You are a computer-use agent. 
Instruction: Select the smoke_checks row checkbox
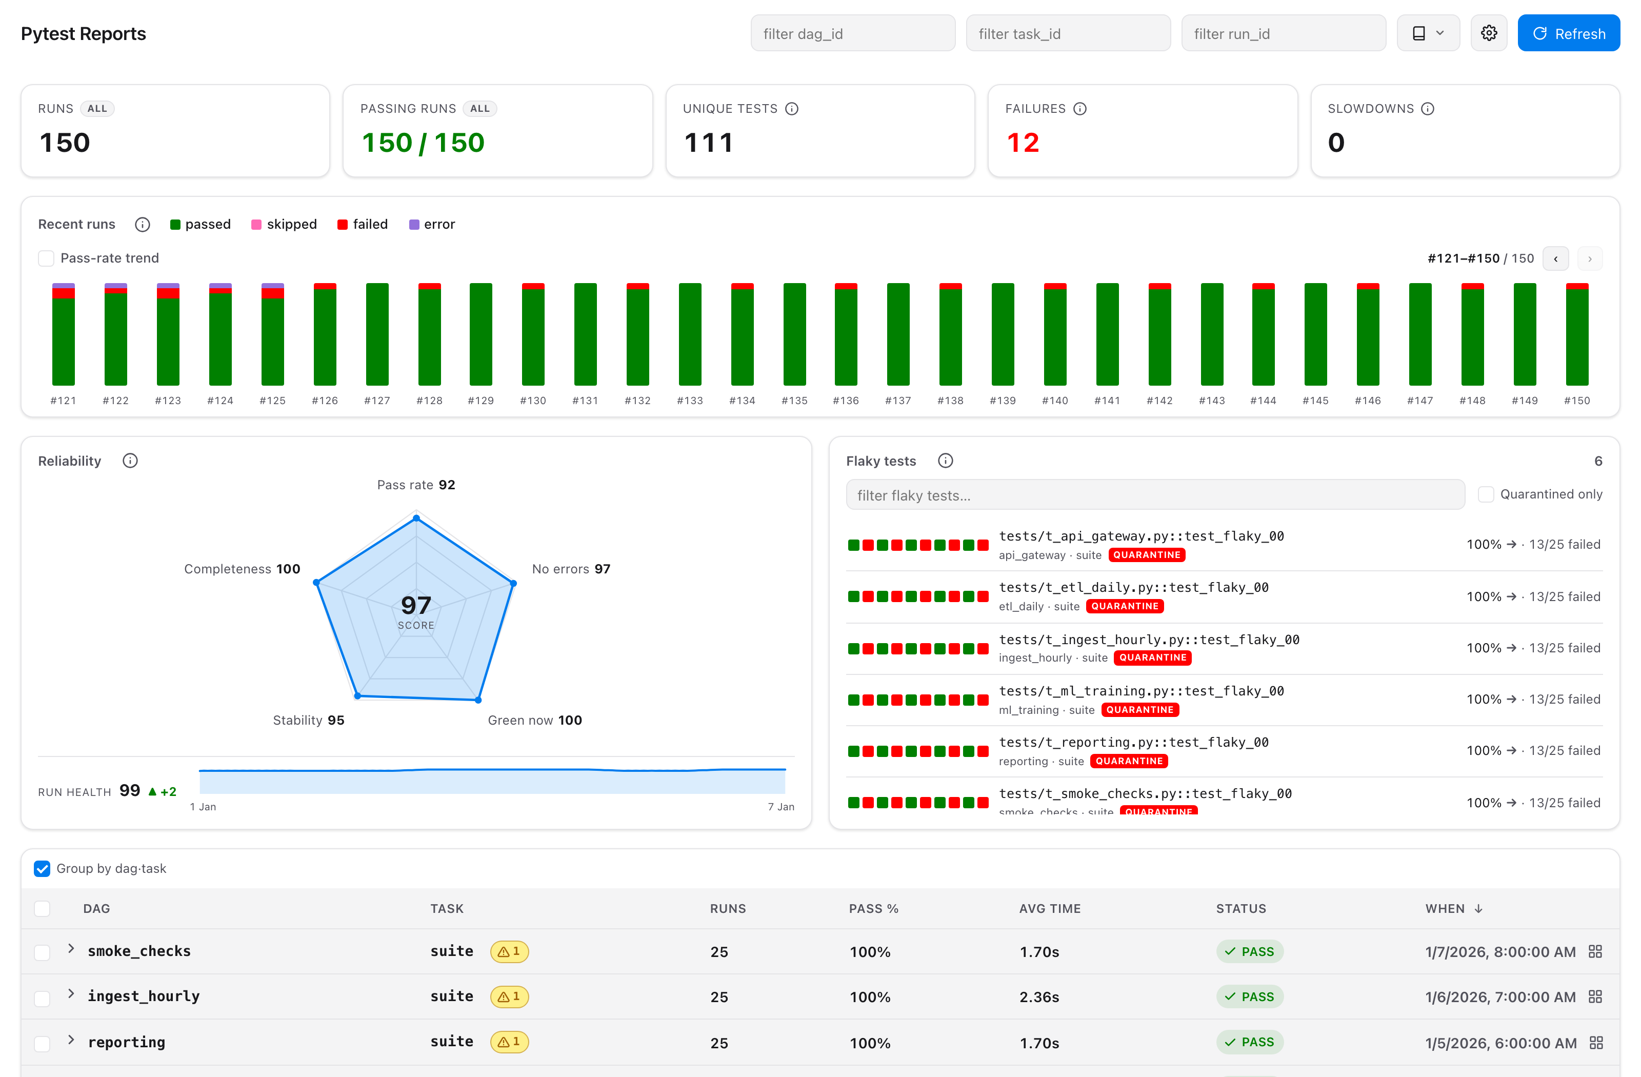tap(42, 952)
